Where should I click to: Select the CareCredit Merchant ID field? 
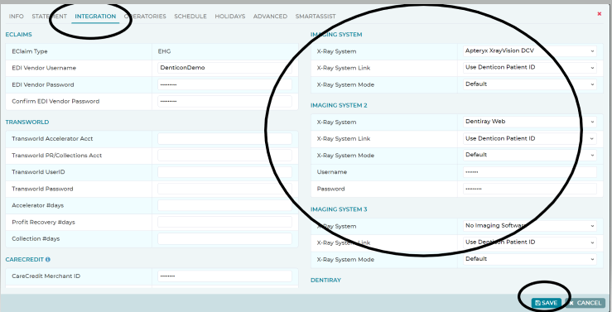click(x=224, y=276)
